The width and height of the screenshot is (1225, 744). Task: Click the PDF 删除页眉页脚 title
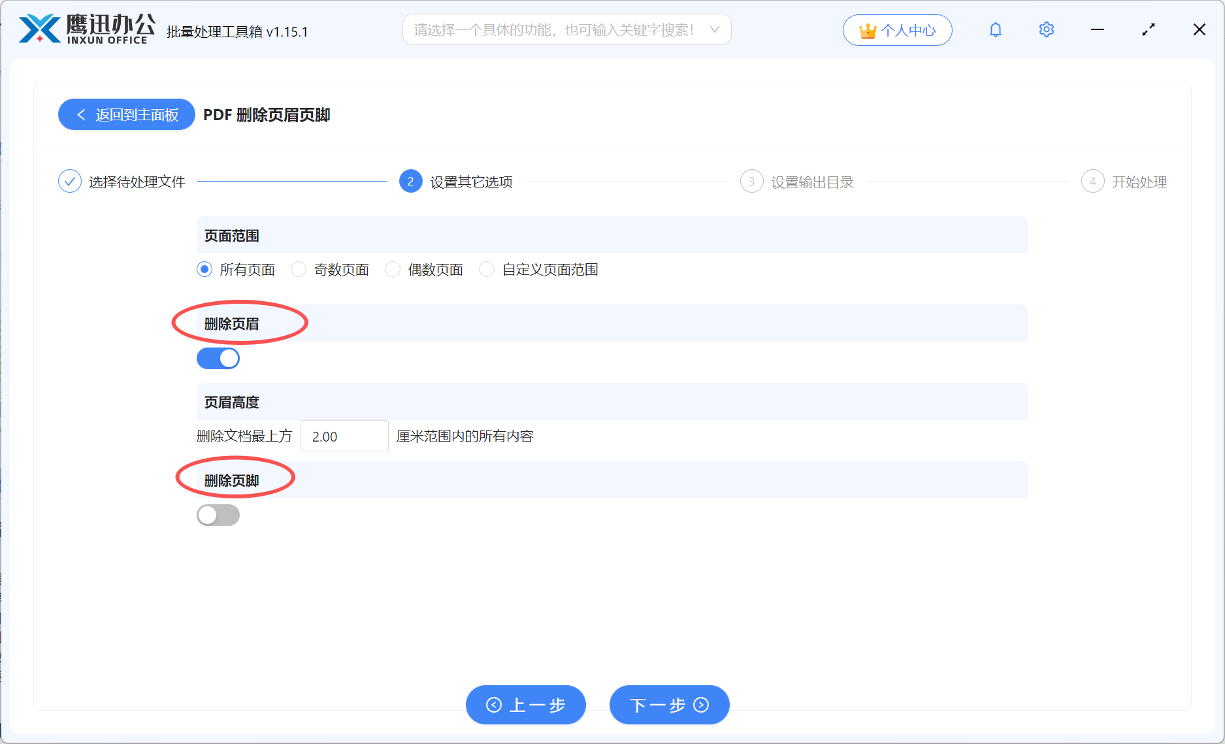pos(267,115)
